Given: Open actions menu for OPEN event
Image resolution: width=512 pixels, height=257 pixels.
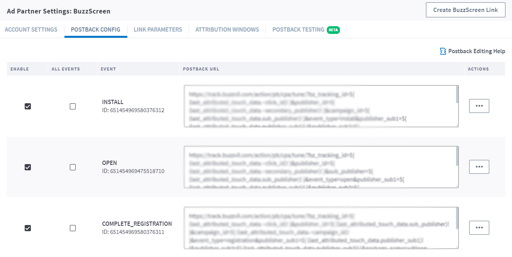Looking at the screenshot, I should point(479,167).
